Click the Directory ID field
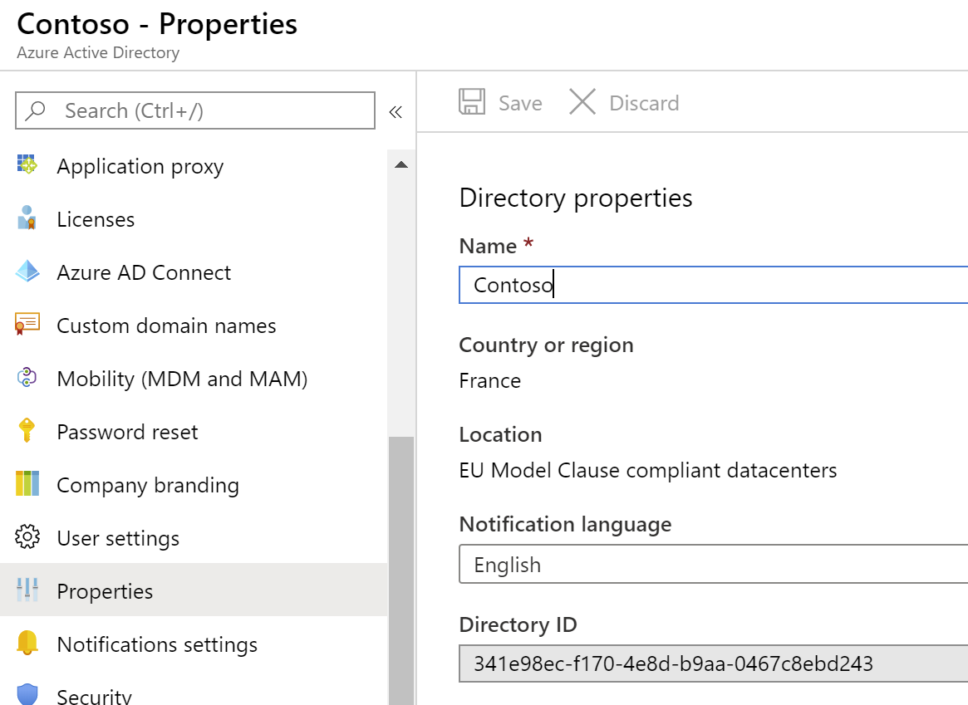 click(713, 663)
